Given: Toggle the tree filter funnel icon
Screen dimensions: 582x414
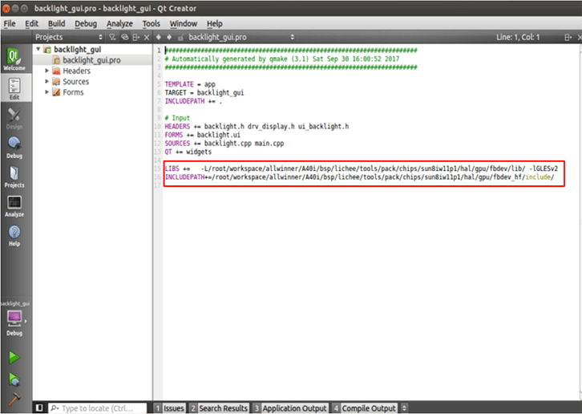Looking at the screenshot, I should 112,37.
